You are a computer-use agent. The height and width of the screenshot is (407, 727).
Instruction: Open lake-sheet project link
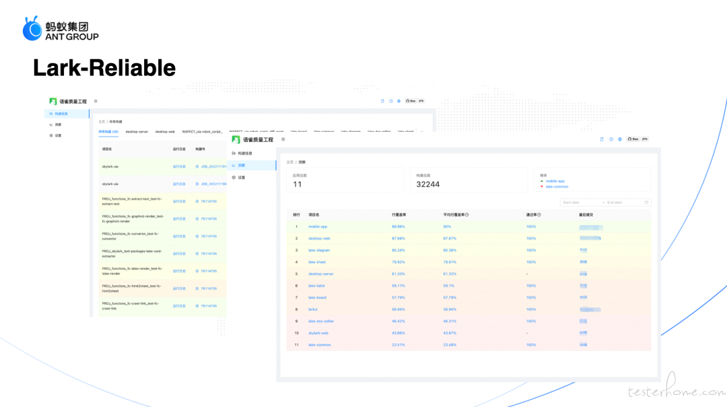[x=317, y=262]
